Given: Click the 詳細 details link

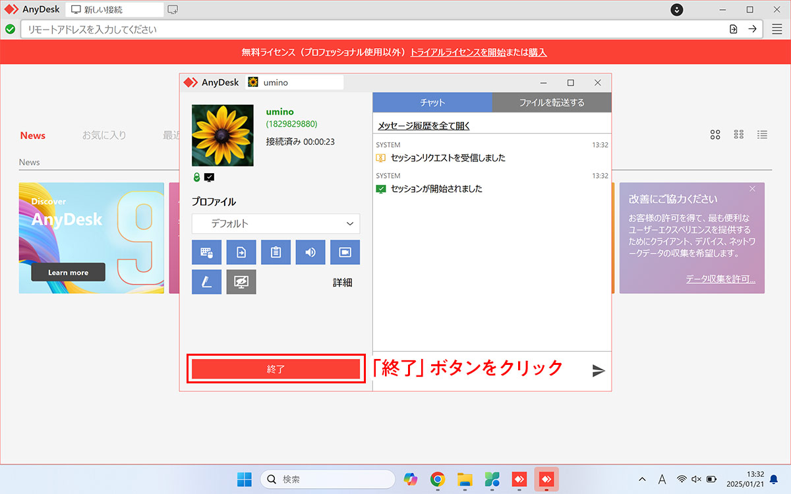Looking at the screenshot, I should click(x=343, y=283).
